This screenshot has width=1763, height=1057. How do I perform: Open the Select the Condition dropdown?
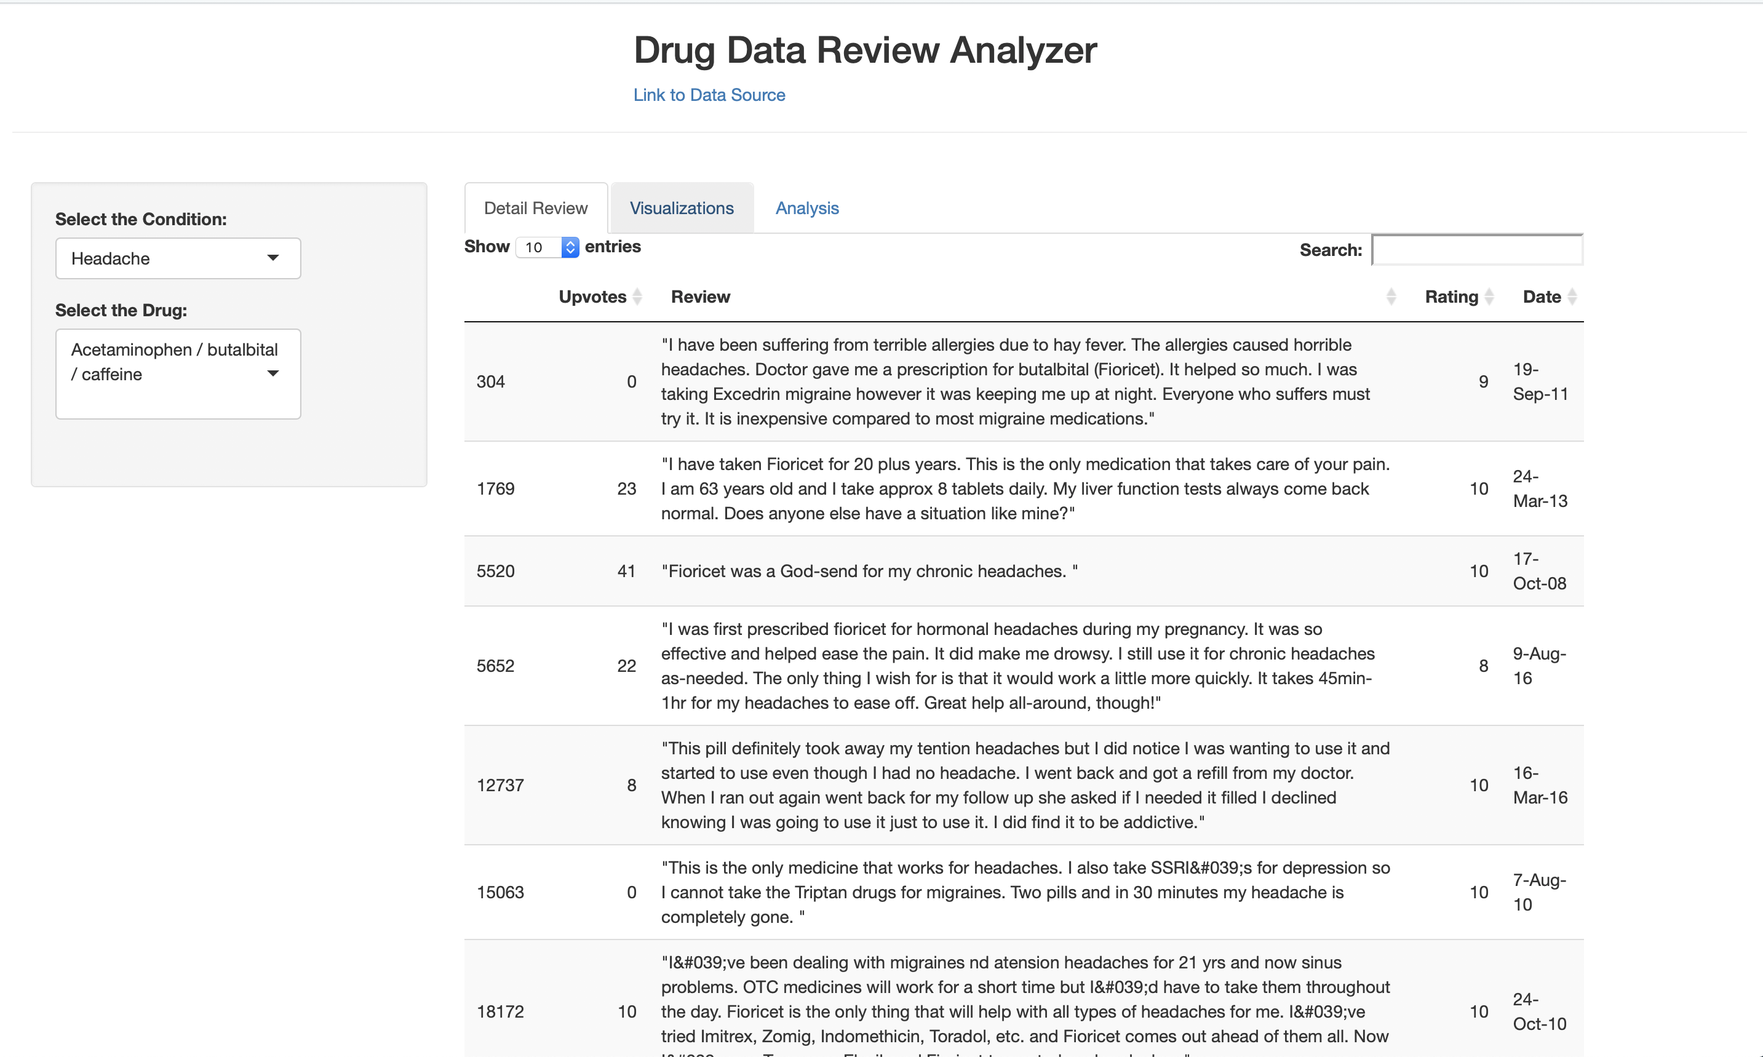[178, 258]
